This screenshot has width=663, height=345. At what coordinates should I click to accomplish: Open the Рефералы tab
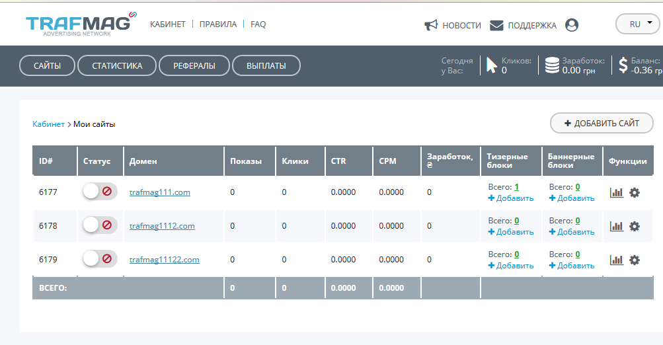pos(194,65)
